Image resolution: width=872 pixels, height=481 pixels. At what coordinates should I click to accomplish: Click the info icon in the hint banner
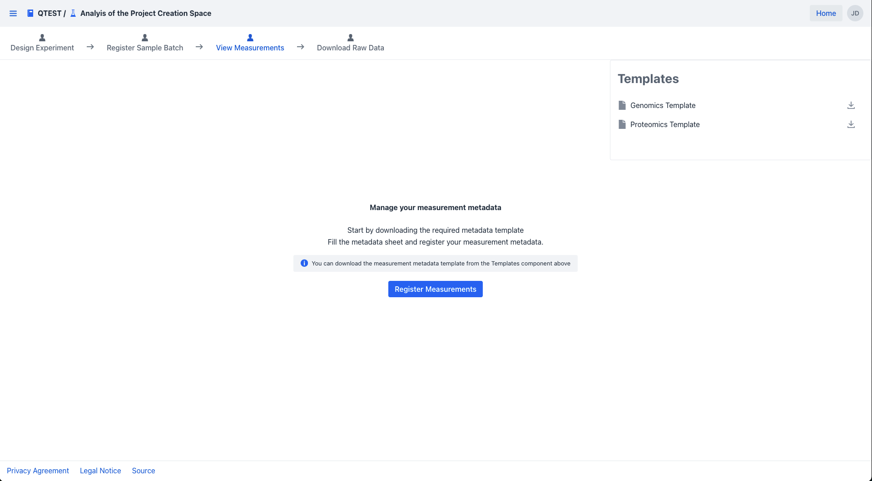[304, 263]
